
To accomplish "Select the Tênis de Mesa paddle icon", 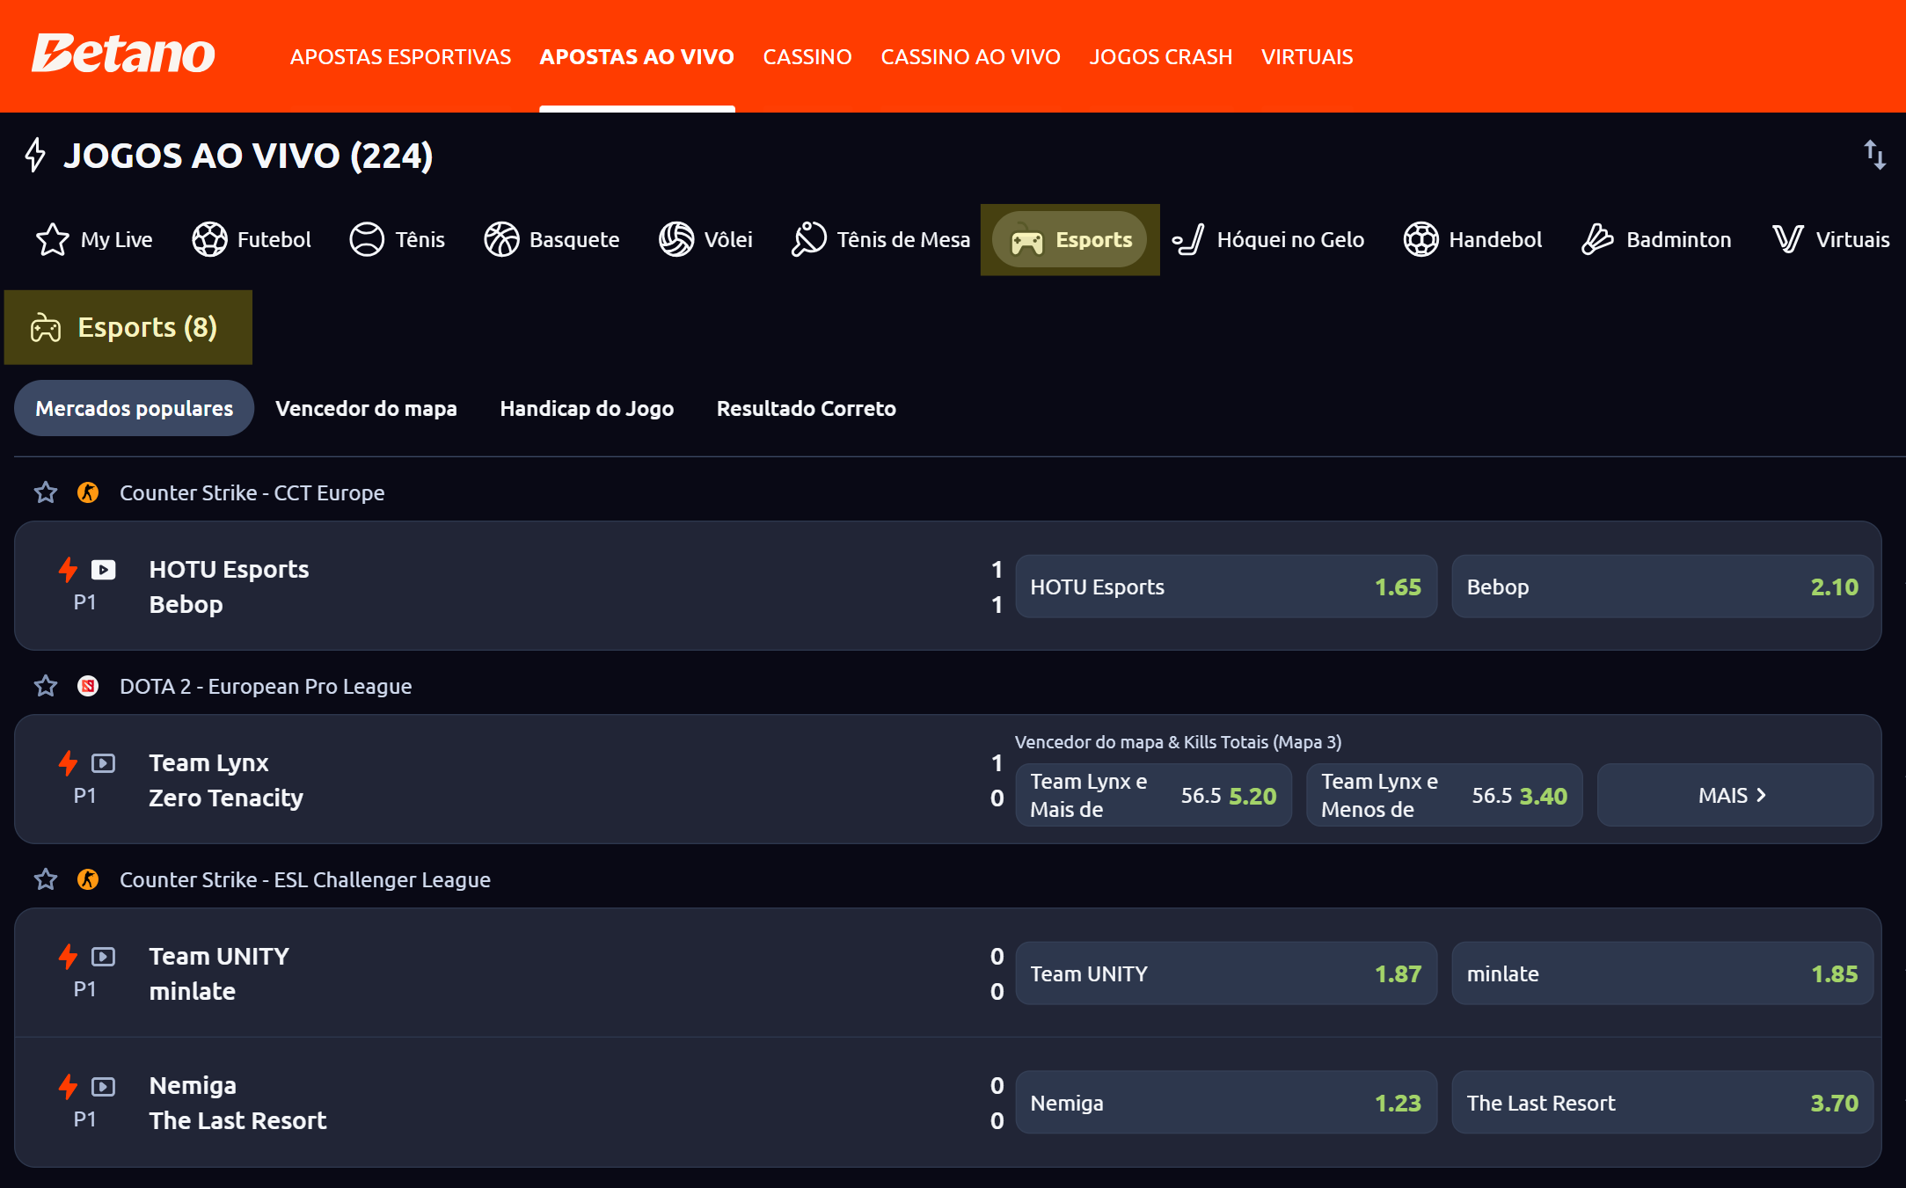I will coord(808,239).
